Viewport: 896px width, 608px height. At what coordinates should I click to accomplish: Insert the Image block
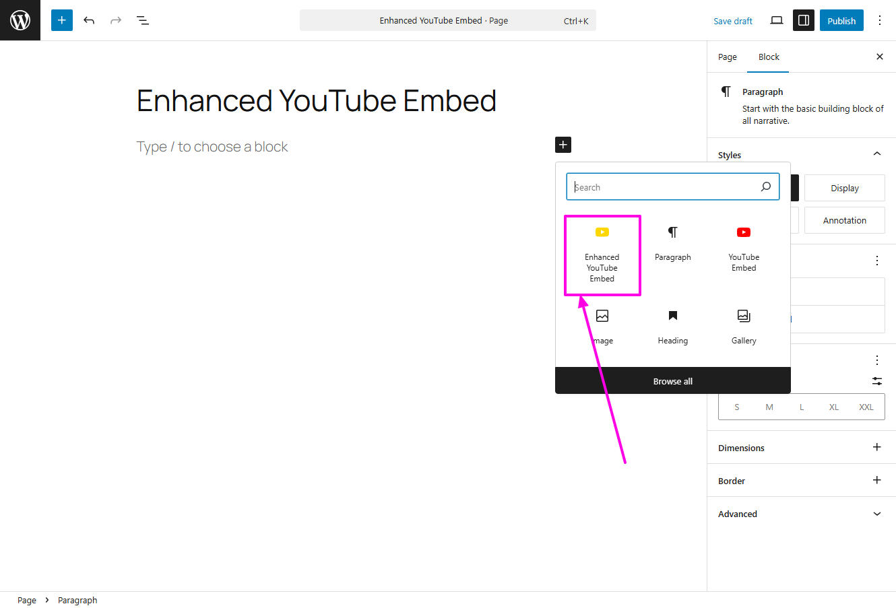(x=602, y=327)
